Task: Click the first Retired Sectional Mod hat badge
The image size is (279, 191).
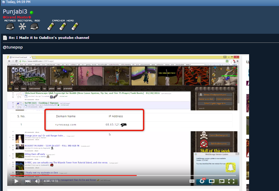Action: [10, 27]
